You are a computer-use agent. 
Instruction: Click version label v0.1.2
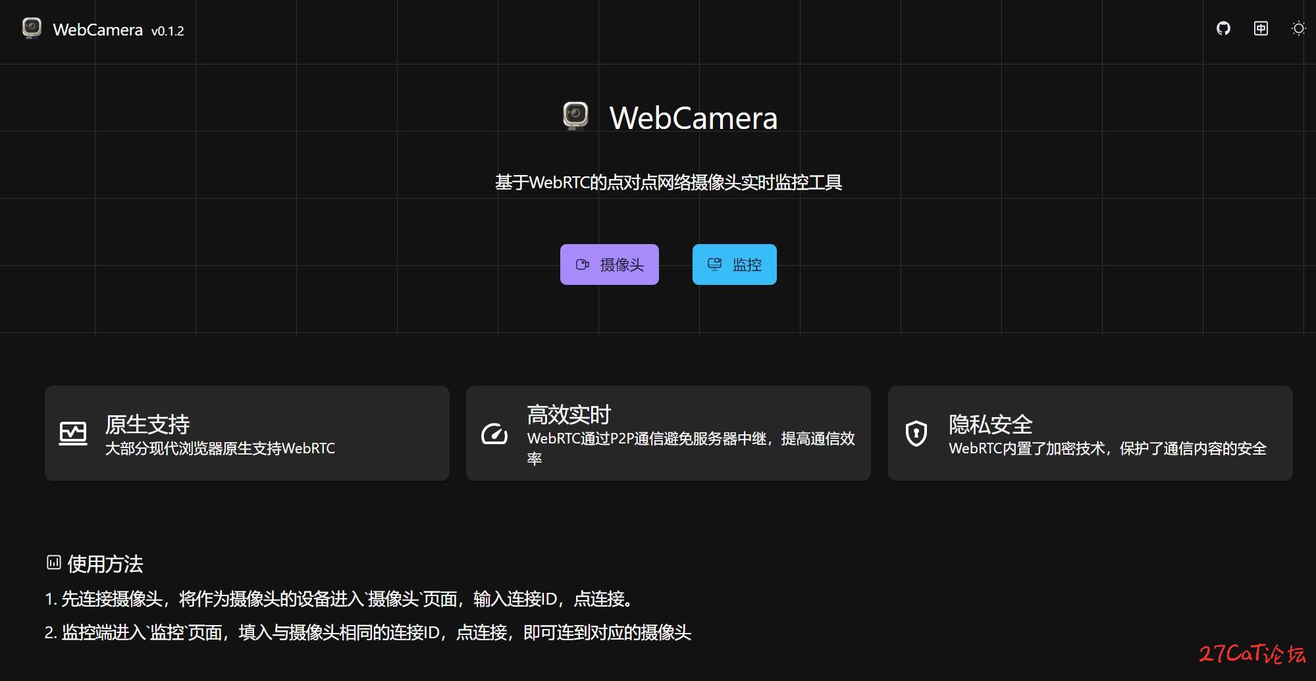tap(167, 31)
